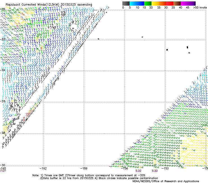Click the -153 longitude axis label

[165, 168]
